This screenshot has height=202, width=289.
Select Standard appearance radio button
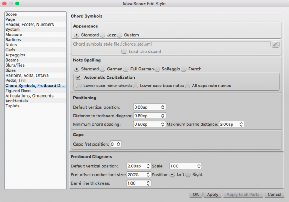76,35
